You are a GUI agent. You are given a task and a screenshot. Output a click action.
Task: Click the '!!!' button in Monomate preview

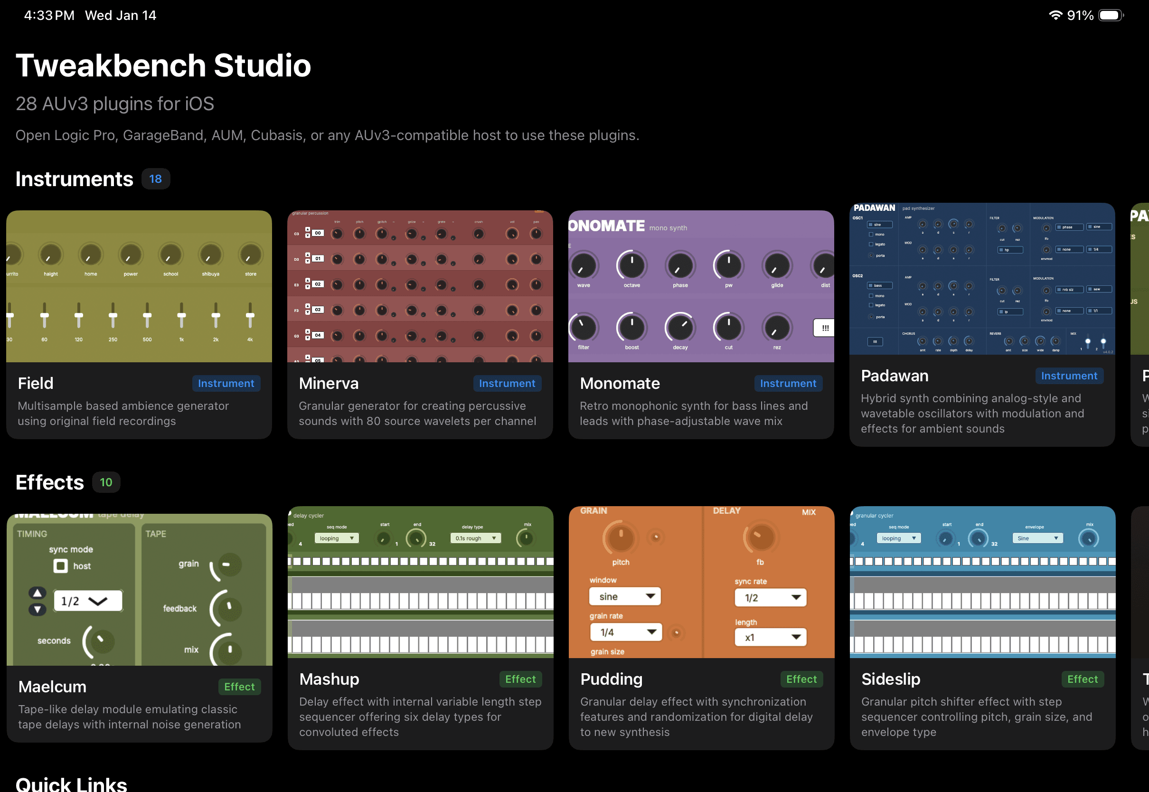coord(825,328)
